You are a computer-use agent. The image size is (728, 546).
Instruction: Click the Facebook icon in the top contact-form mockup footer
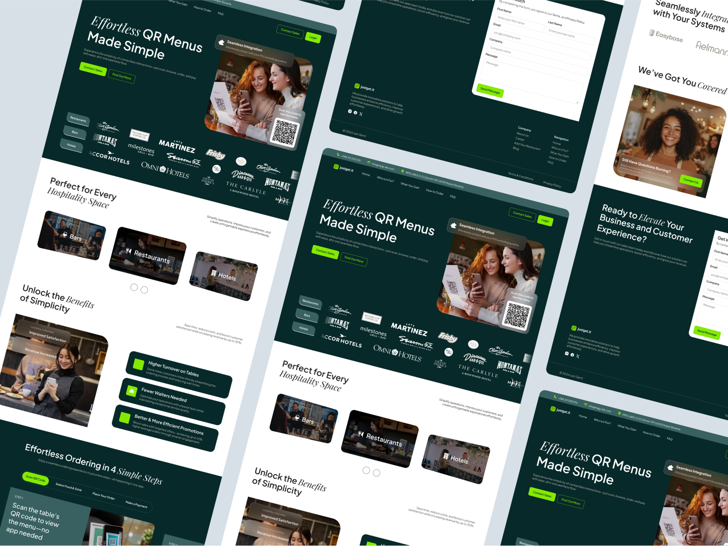pyautogui.click(x=355, y=112)
